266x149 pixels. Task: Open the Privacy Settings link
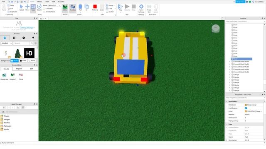point(27,27)
